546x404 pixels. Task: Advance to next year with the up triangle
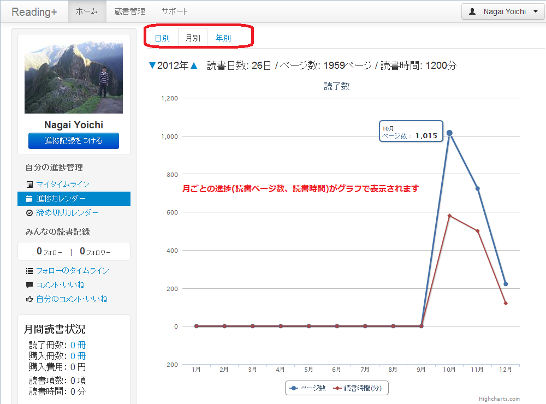tap(193, 66)
